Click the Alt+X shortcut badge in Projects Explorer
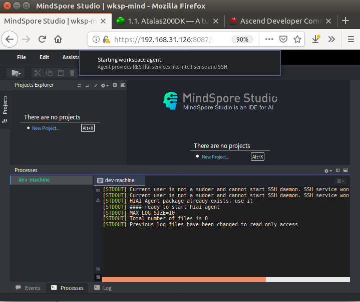Screen dimensions: 360x302 click(x=88, y=128)
